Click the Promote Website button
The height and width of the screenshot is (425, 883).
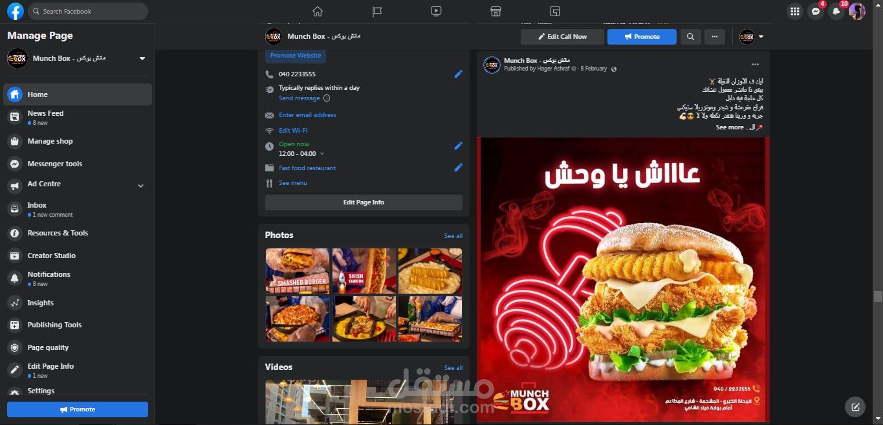[296, 56]
